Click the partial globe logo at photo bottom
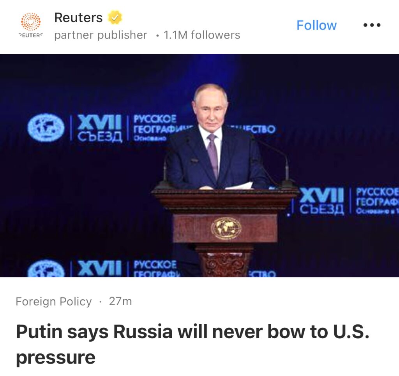This screenshot has width=399, height=376. (x=46, y=268)
